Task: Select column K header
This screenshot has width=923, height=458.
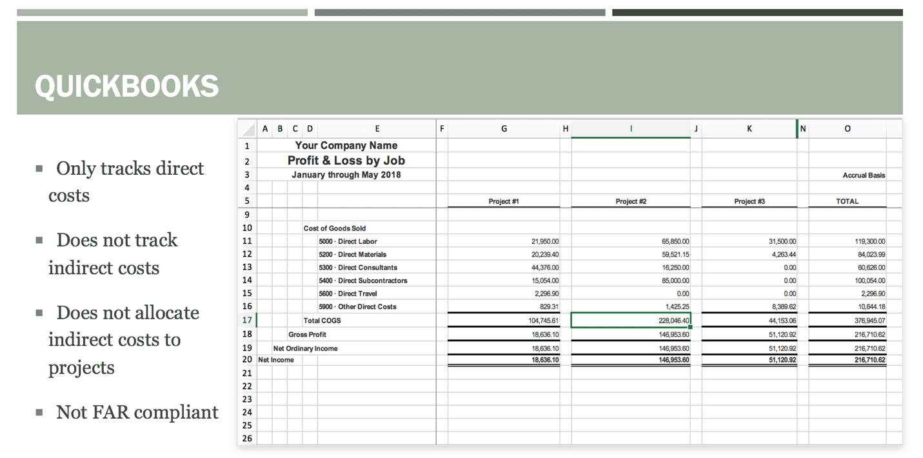Action: tap(749, 128)
